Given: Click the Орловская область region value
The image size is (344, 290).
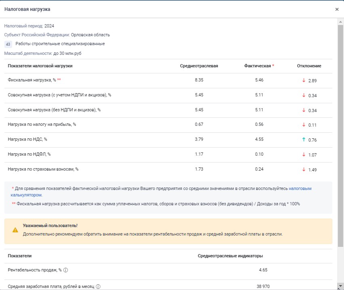Looking at the screenshot, I should [x=91, y=35].
